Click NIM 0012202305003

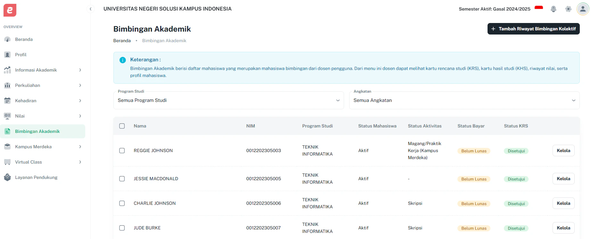263,150
